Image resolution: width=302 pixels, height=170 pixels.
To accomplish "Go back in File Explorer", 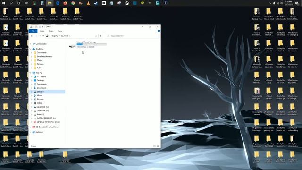I will 32,36.
